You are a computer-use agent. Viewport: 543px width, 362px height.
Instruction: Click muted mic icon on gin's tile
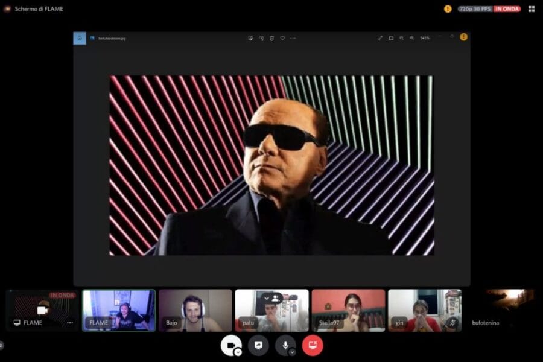(453, 323)
